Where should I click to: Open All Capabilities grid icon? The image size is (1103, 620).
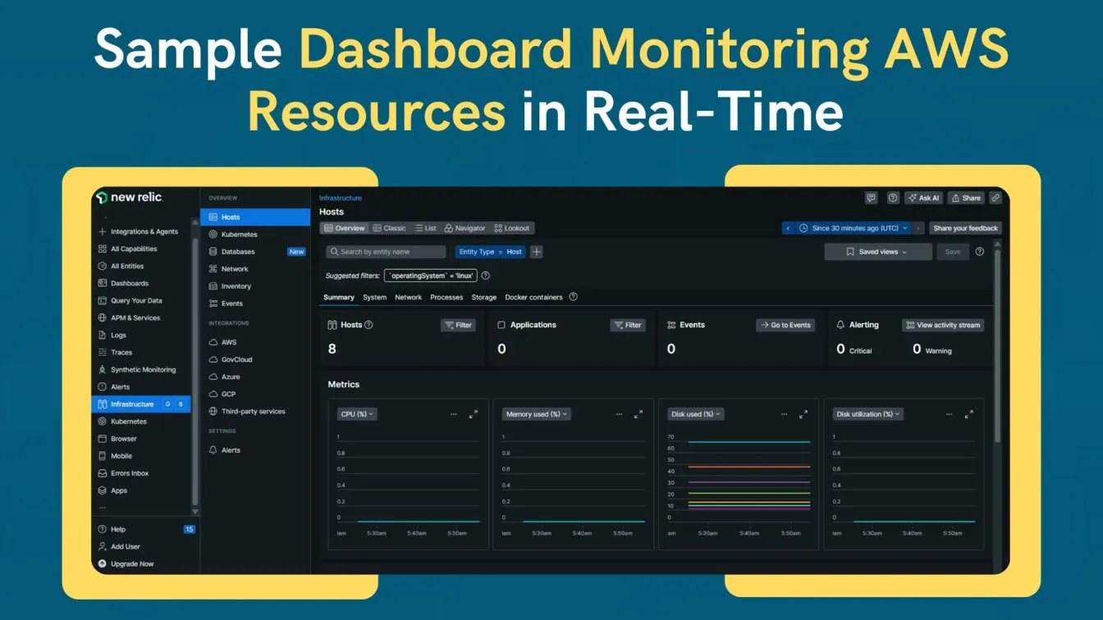coord(103,249)
